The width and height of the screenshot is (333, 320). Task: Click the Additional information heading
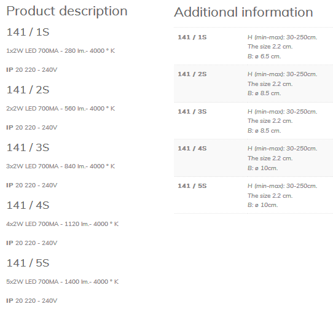pos(243,12)
